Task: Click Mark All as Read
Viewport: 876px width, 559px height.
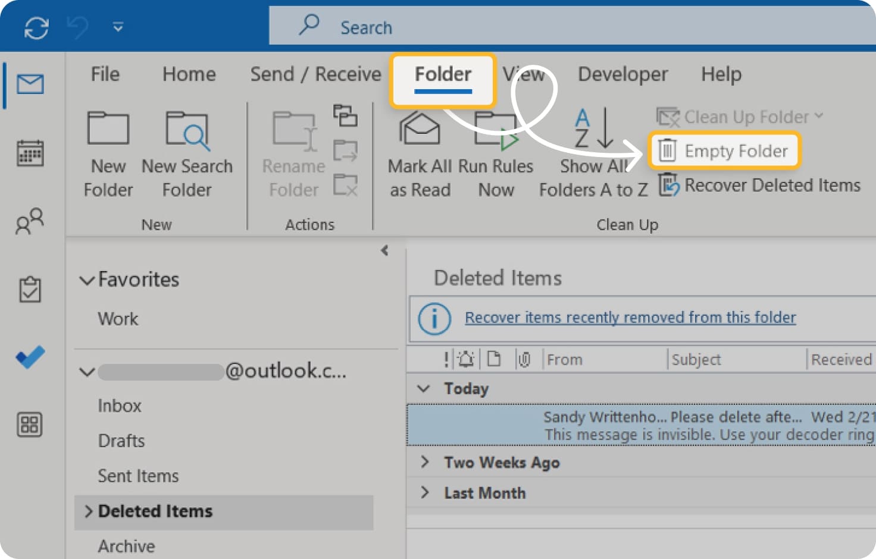Action: [x=420, y=153]
